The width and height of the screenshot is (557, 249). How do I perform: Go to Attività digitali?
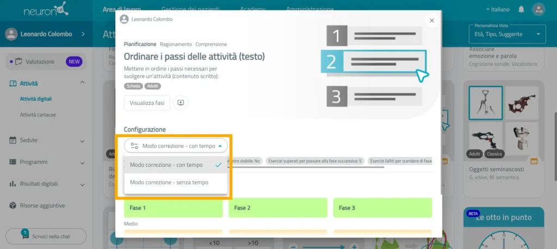coord(36,99)
